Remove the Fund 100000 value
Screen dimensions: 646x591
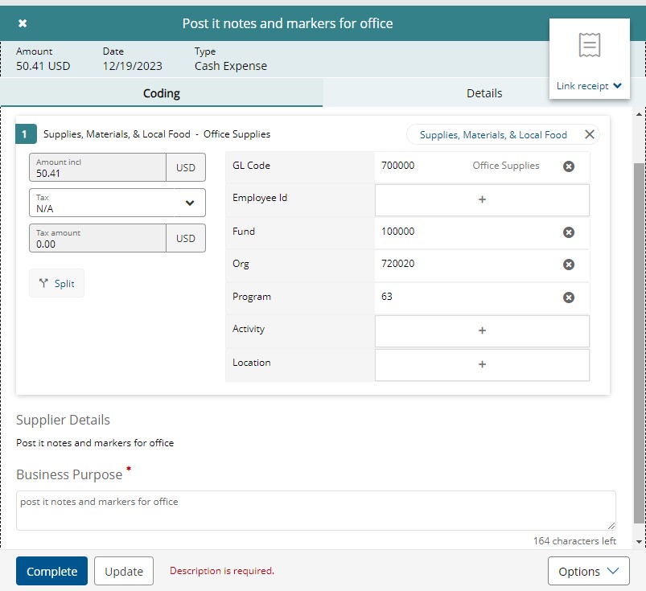[x=568, y=232]
